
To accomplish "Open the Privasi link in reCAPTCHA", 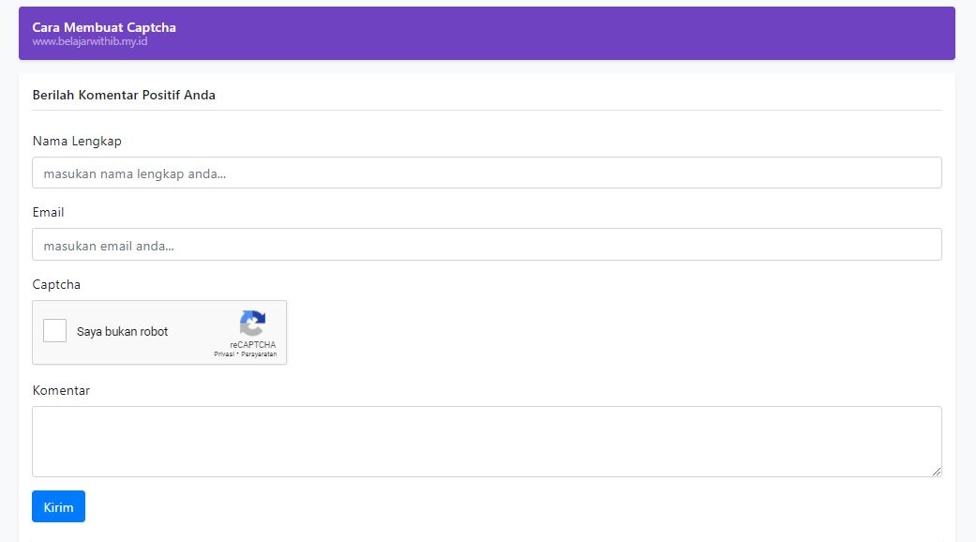I will click(x=224, y=354).
